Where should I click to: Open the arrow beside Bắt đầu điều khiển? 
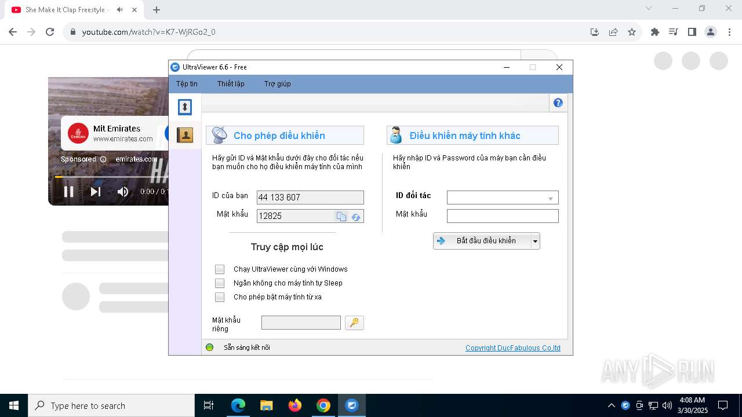coord(536,241)
